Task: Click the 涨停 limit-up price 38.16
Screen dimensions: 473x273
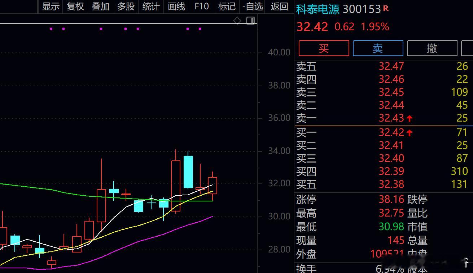Action: click(x=391, y=199)
